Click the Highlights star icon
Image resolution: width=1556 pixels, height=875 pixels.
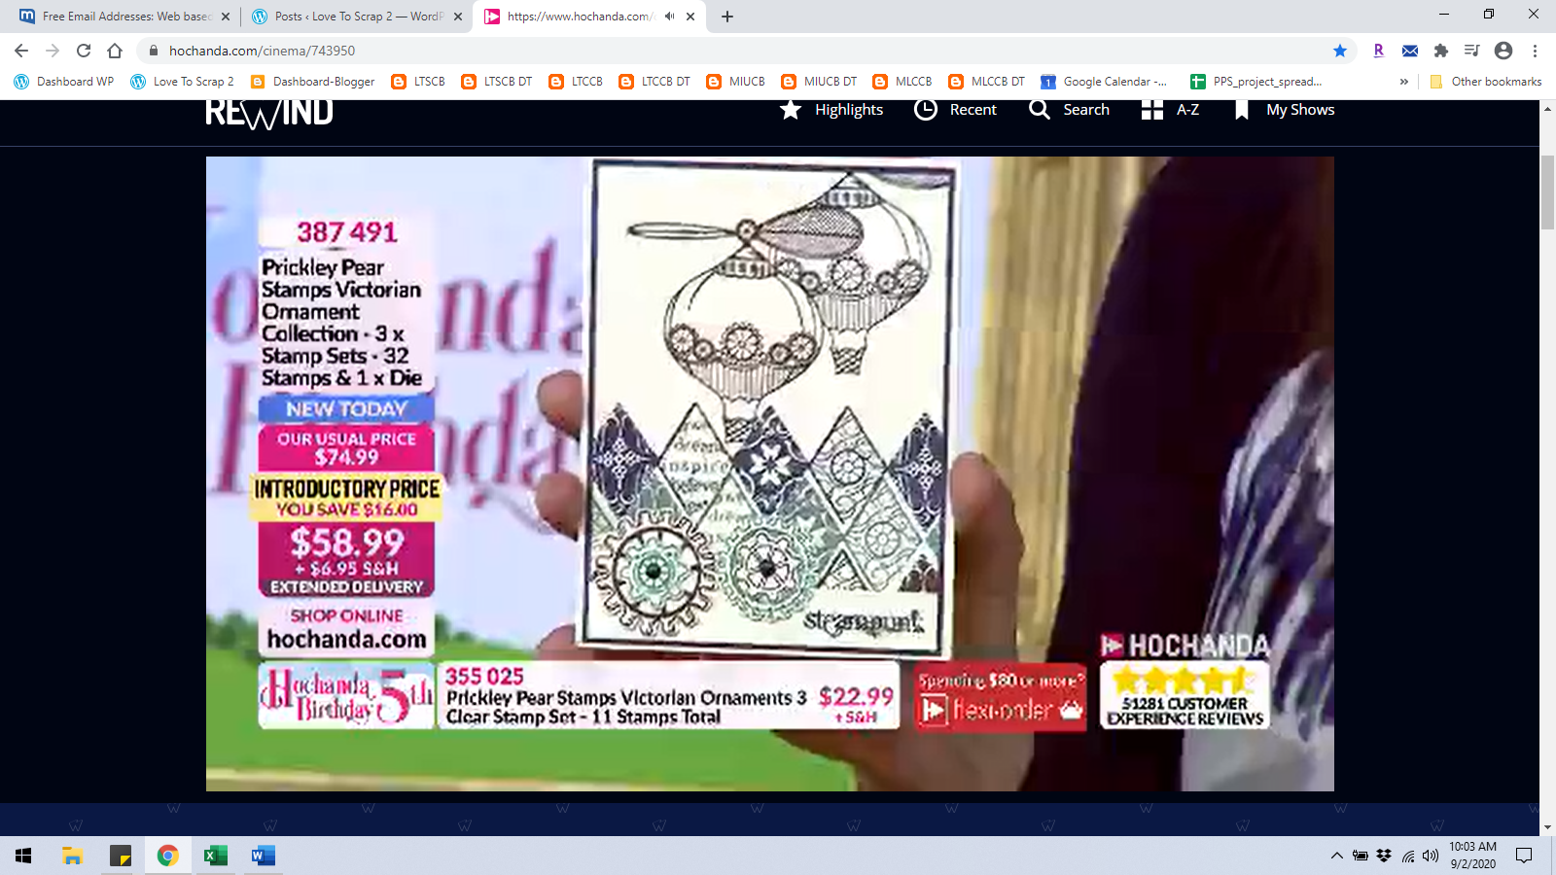click(791, 110)
